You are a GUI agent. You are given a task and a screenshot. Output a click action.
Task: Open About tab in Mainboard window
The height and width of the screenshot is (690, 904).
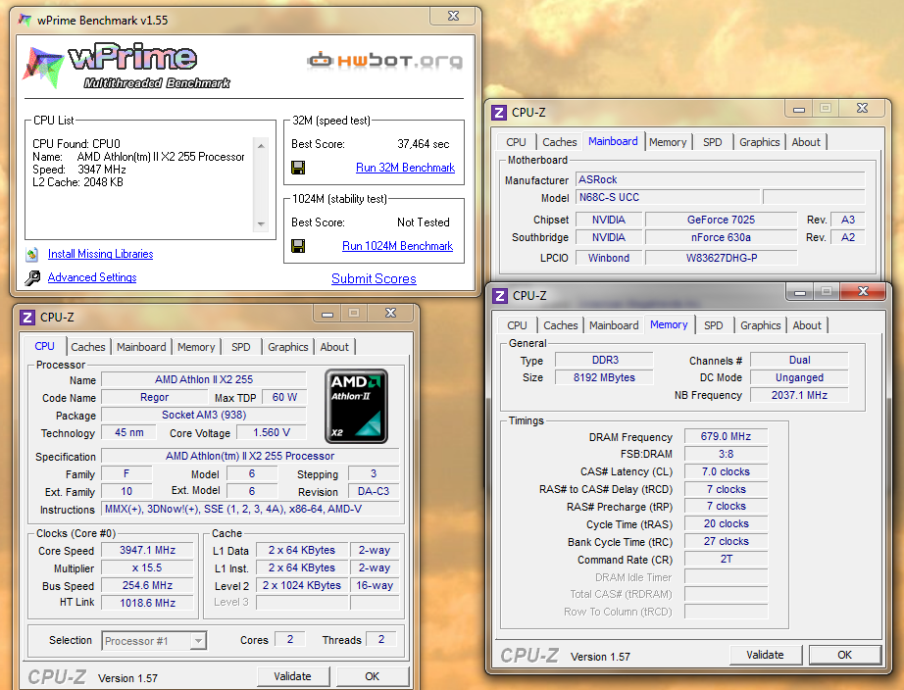(x=806, y=142)
